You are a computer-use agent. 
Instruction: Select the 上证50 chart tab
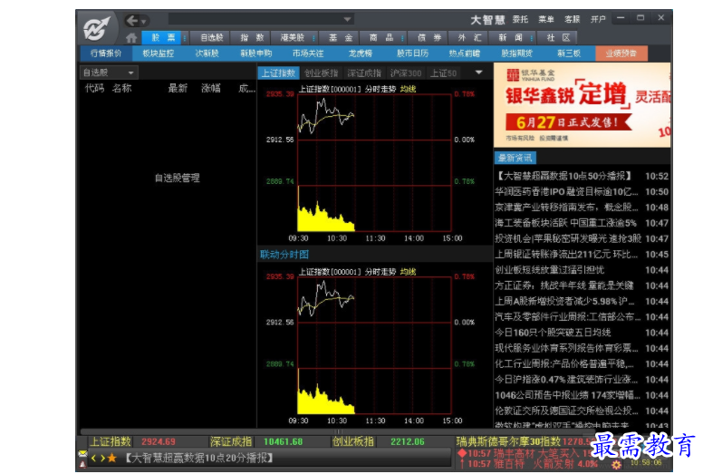tap(443, 73)
